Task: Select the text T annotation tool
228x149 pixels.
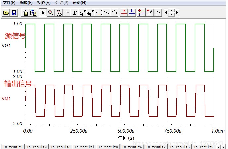Action: click(75, 13)
